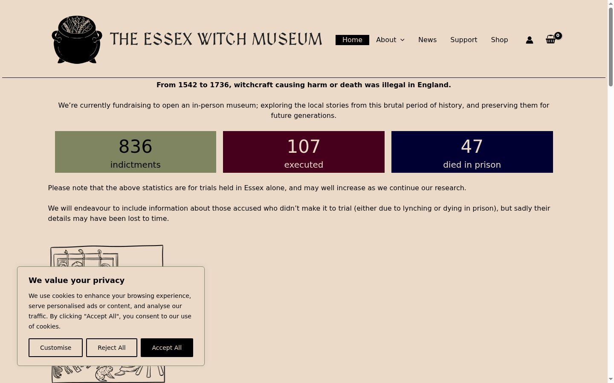614x383 pixels.
Task: Click the scrollbar up arrow
Action: (611, 3)
